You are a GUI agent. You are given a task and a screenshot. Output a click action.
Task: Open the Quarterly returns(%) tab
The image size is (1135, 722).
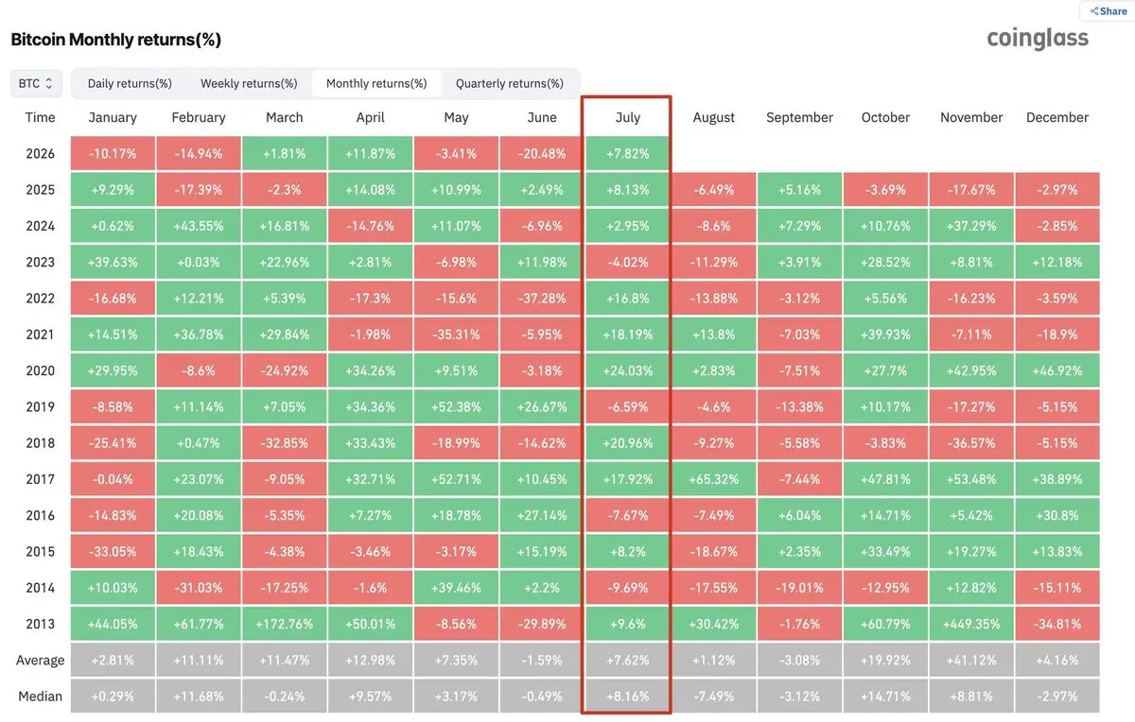pyautogui.click(x=510, y=83)
